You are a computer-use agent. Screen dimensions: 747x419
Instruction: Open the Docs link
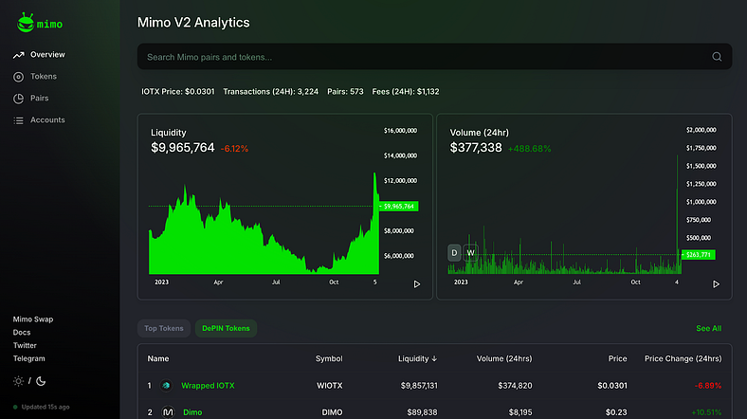click(x=22, y=333)
